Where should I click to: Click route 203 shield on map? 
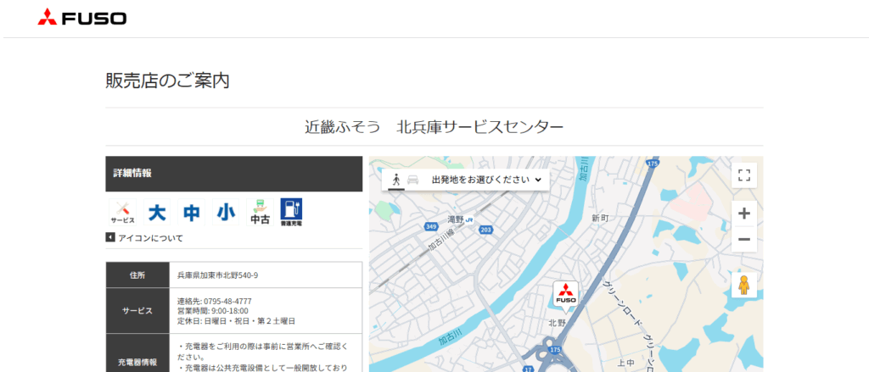pos(486,230)
